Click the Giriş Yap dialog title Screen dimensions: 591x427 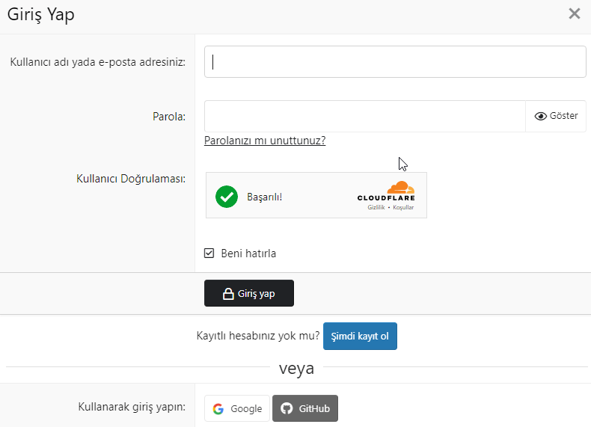click(x=40, y=15)
